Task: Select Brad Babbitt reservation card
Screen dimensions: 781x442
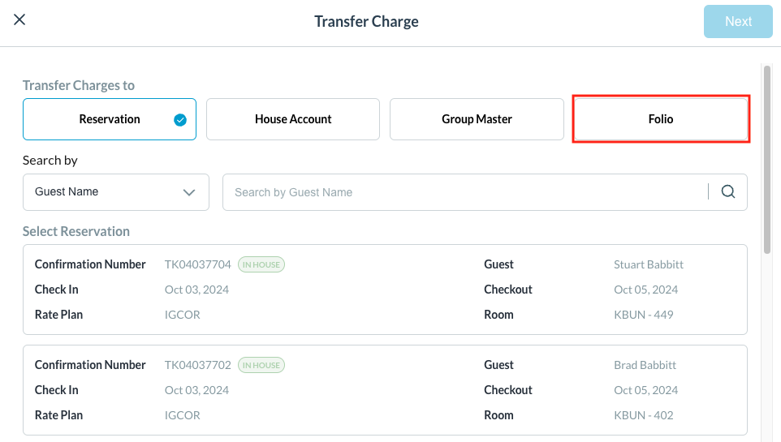Action: 385,390
